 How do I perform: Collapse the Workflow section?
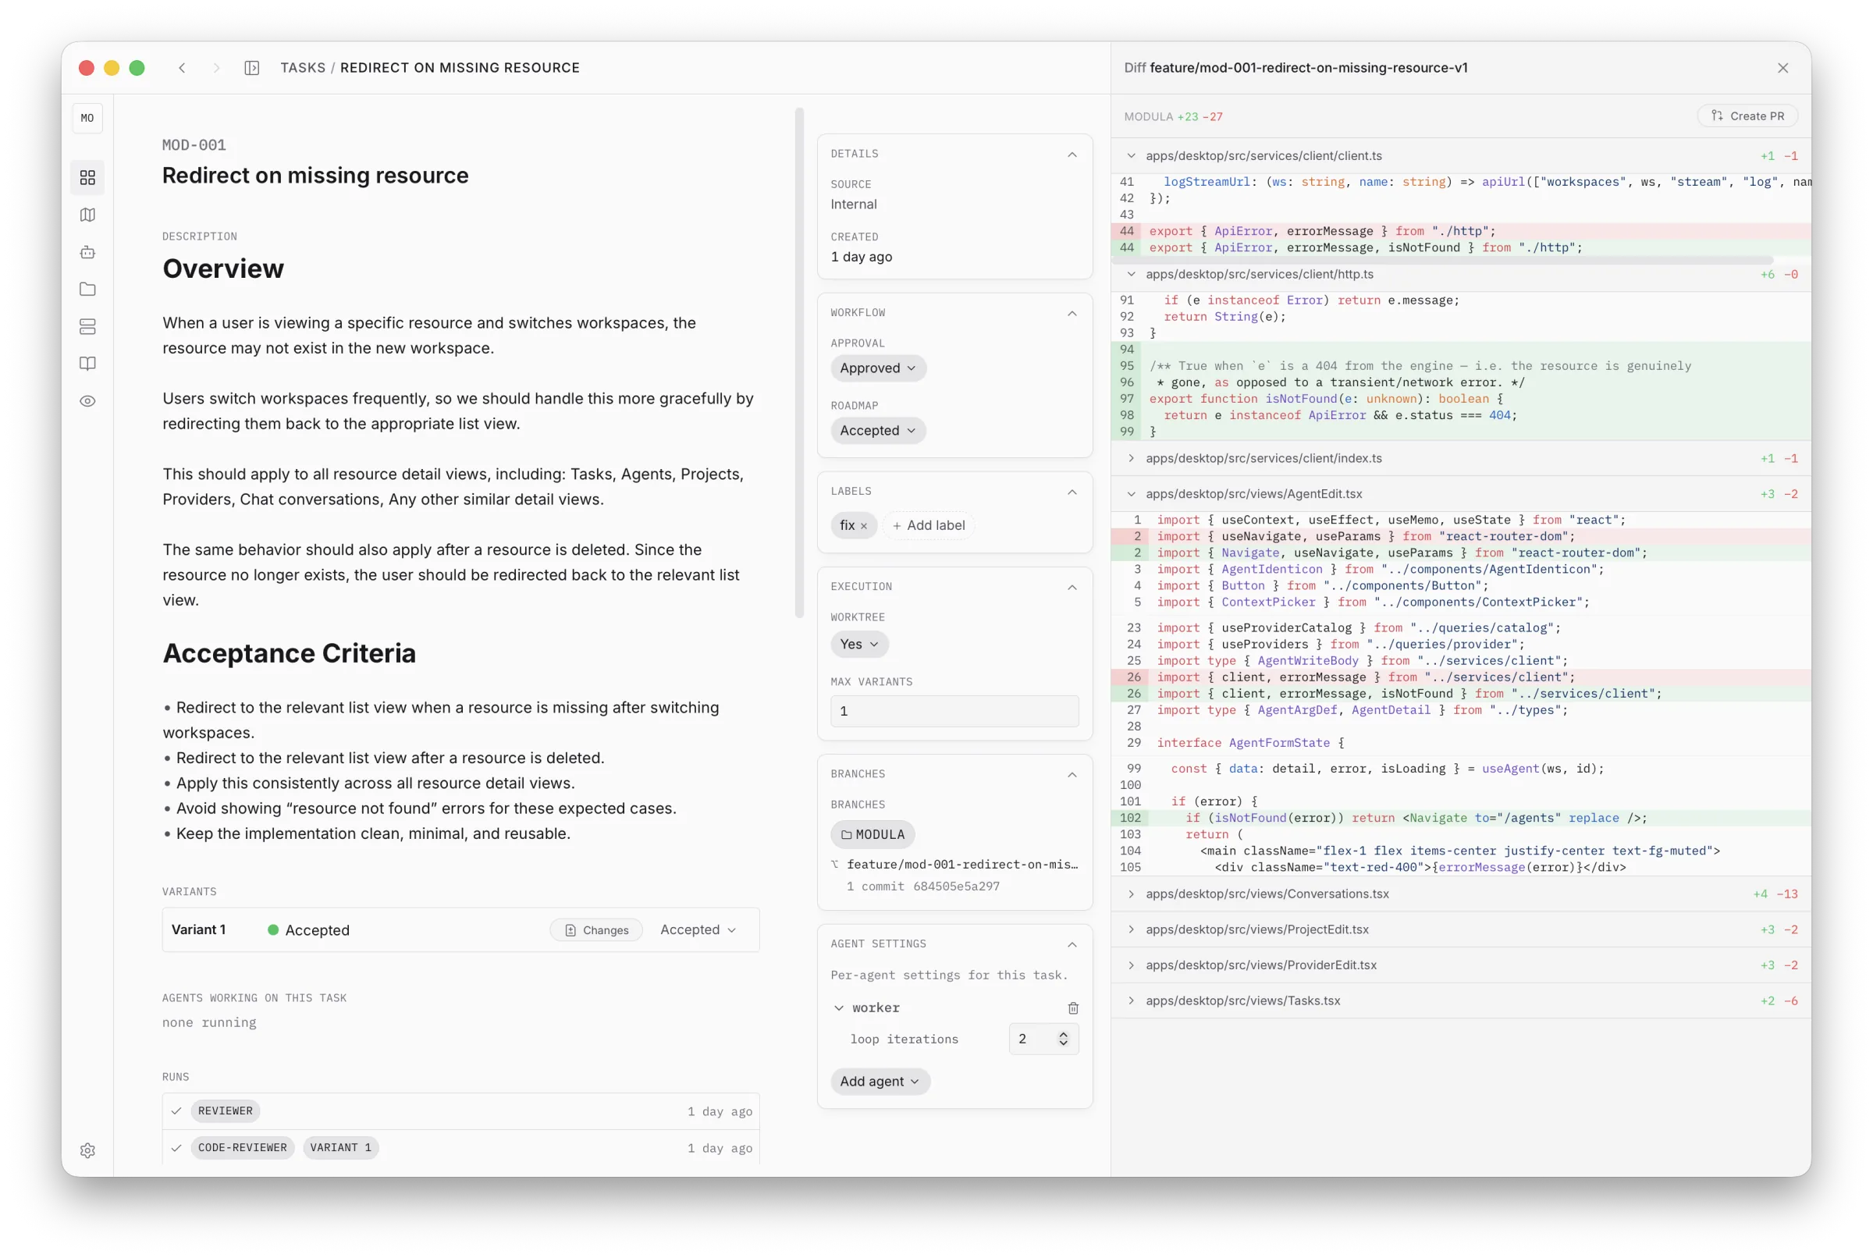click(x=1072, y=313)
